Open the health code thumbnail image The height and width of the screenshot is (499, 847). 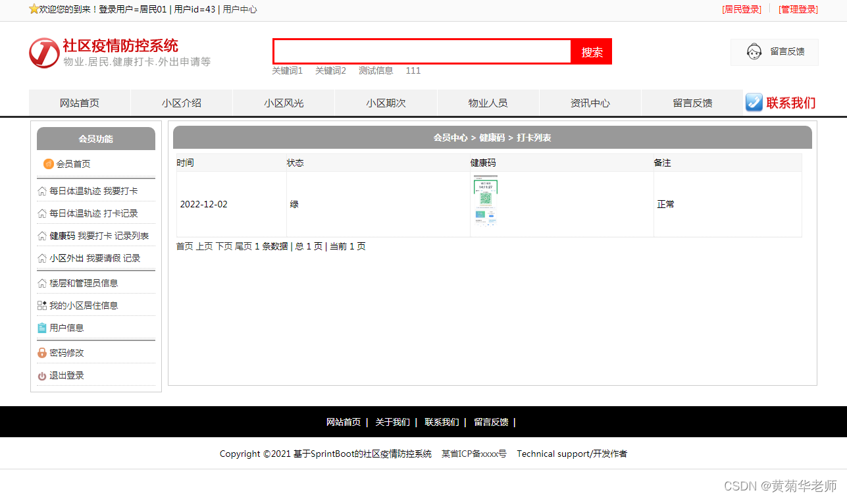click(x=486, y=201)
